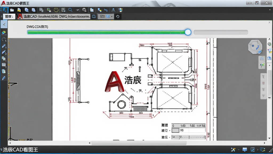
Task: Click the Autodesk logo in drawing center
Action: coord(114,82)
